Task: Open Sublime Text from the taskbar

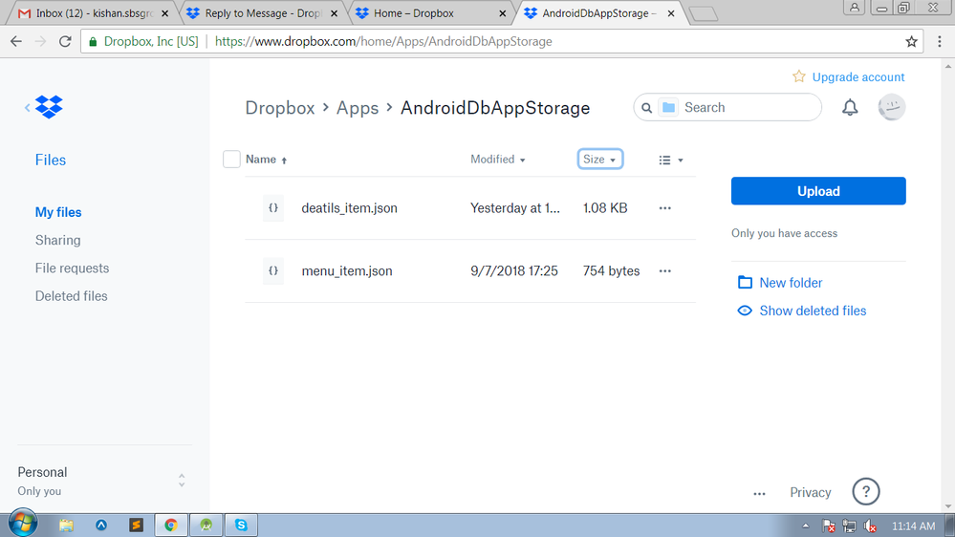Action: click(x=136, y=525)
